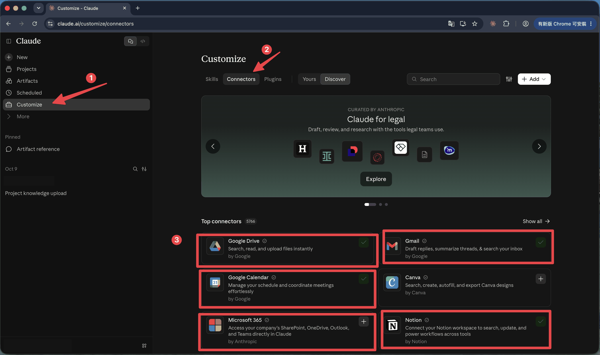The image size is (600, 355).
Task: Open Chrome tab search dropdown
Action: [39, 8]
